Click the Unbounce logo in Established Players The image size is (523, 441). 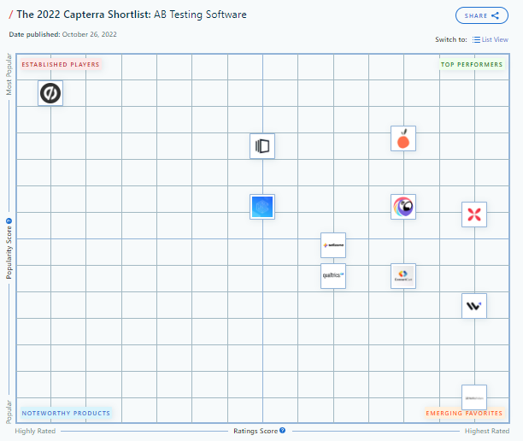[x=50, y=93]
